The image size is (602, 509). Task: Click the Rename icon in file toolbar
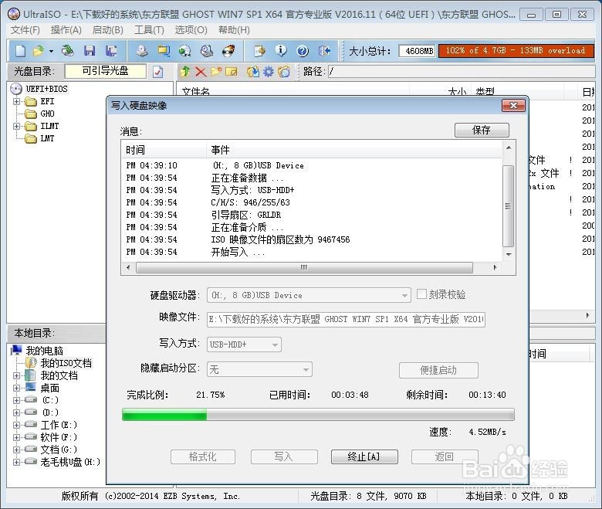[x=232, y=72]
